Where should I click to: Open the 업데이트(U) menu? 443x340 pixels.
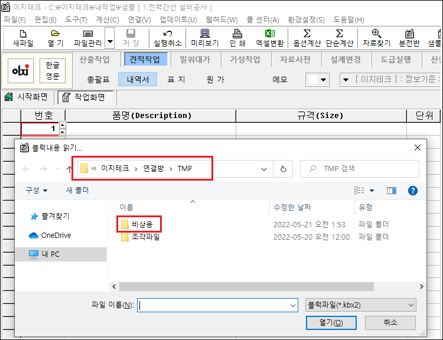point(178,19)
